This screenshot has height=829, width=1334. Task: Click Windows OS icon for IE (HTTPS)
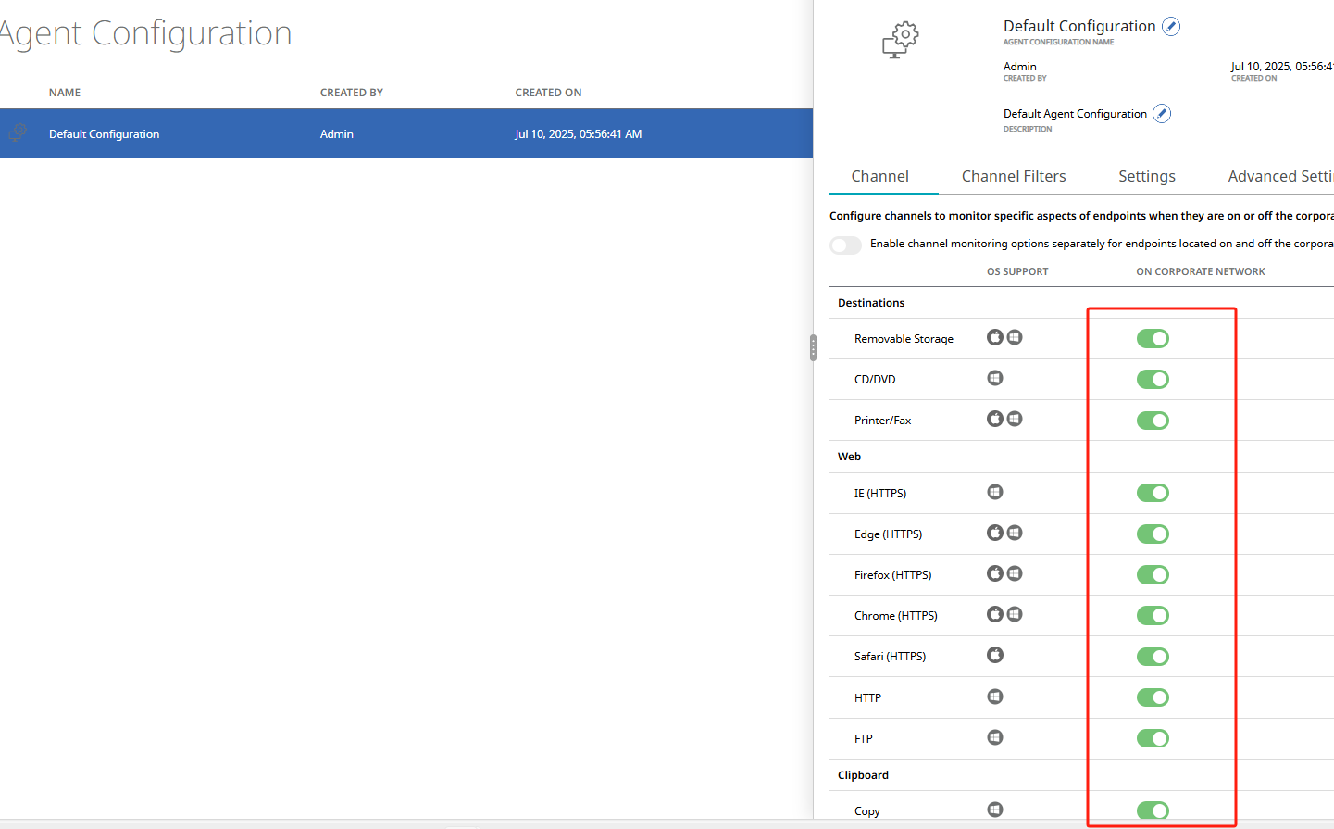[x=995, y=492]
